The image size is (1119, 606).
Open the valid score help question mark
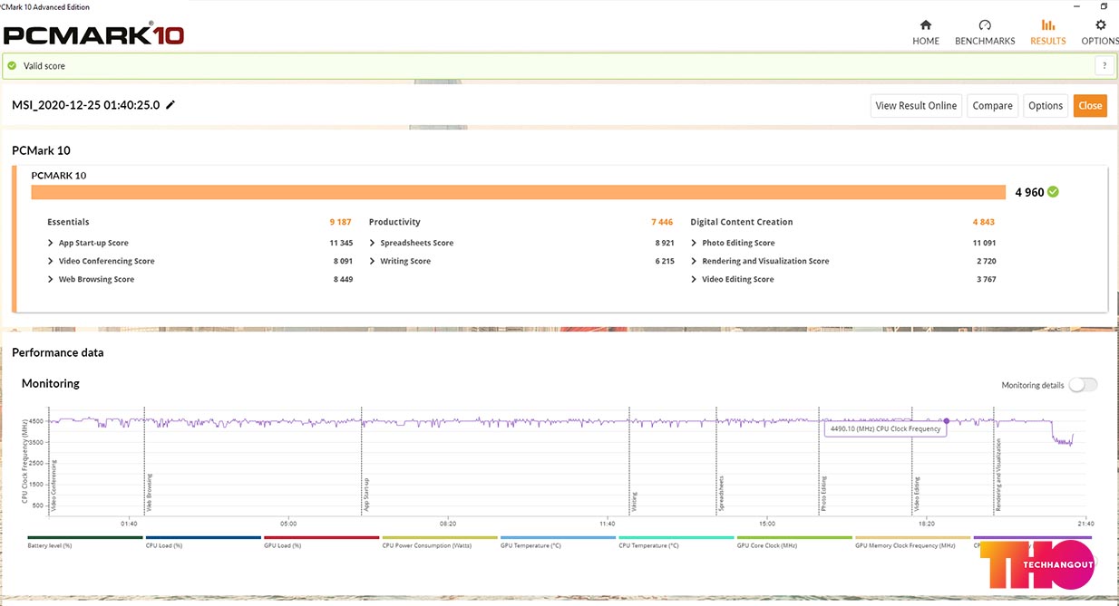pyautogui.click(x=1104, y=65)
